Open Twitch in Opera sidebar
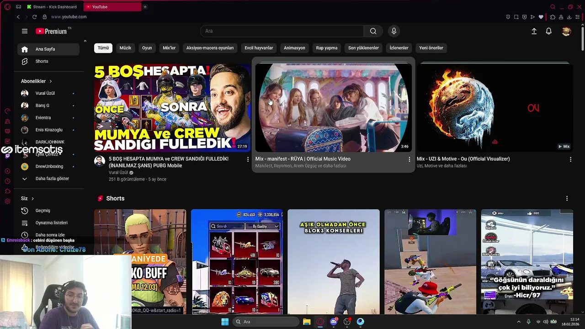The width and height of the screenshot is (585, 329). tap(7, 156)
